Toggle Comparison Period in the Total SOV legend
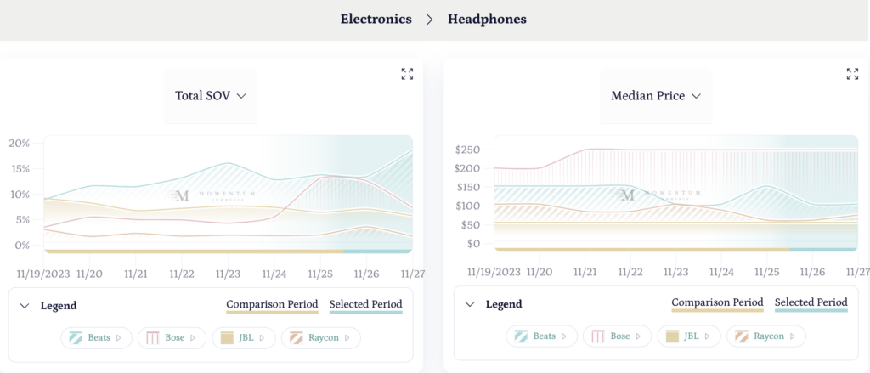Viewport: 870px width, 373px height. [272, 304]
